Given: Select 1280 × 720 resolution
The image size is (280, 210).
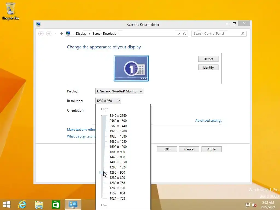Looking at the screenshot, I should point(117,188).
